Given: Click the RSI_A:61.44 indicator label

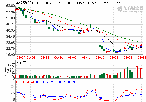Looking at the screenshot, I should coord(25,82).
